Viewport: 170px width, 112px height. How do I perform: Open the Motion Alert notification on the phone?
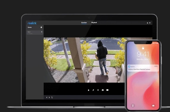(143, 68)
